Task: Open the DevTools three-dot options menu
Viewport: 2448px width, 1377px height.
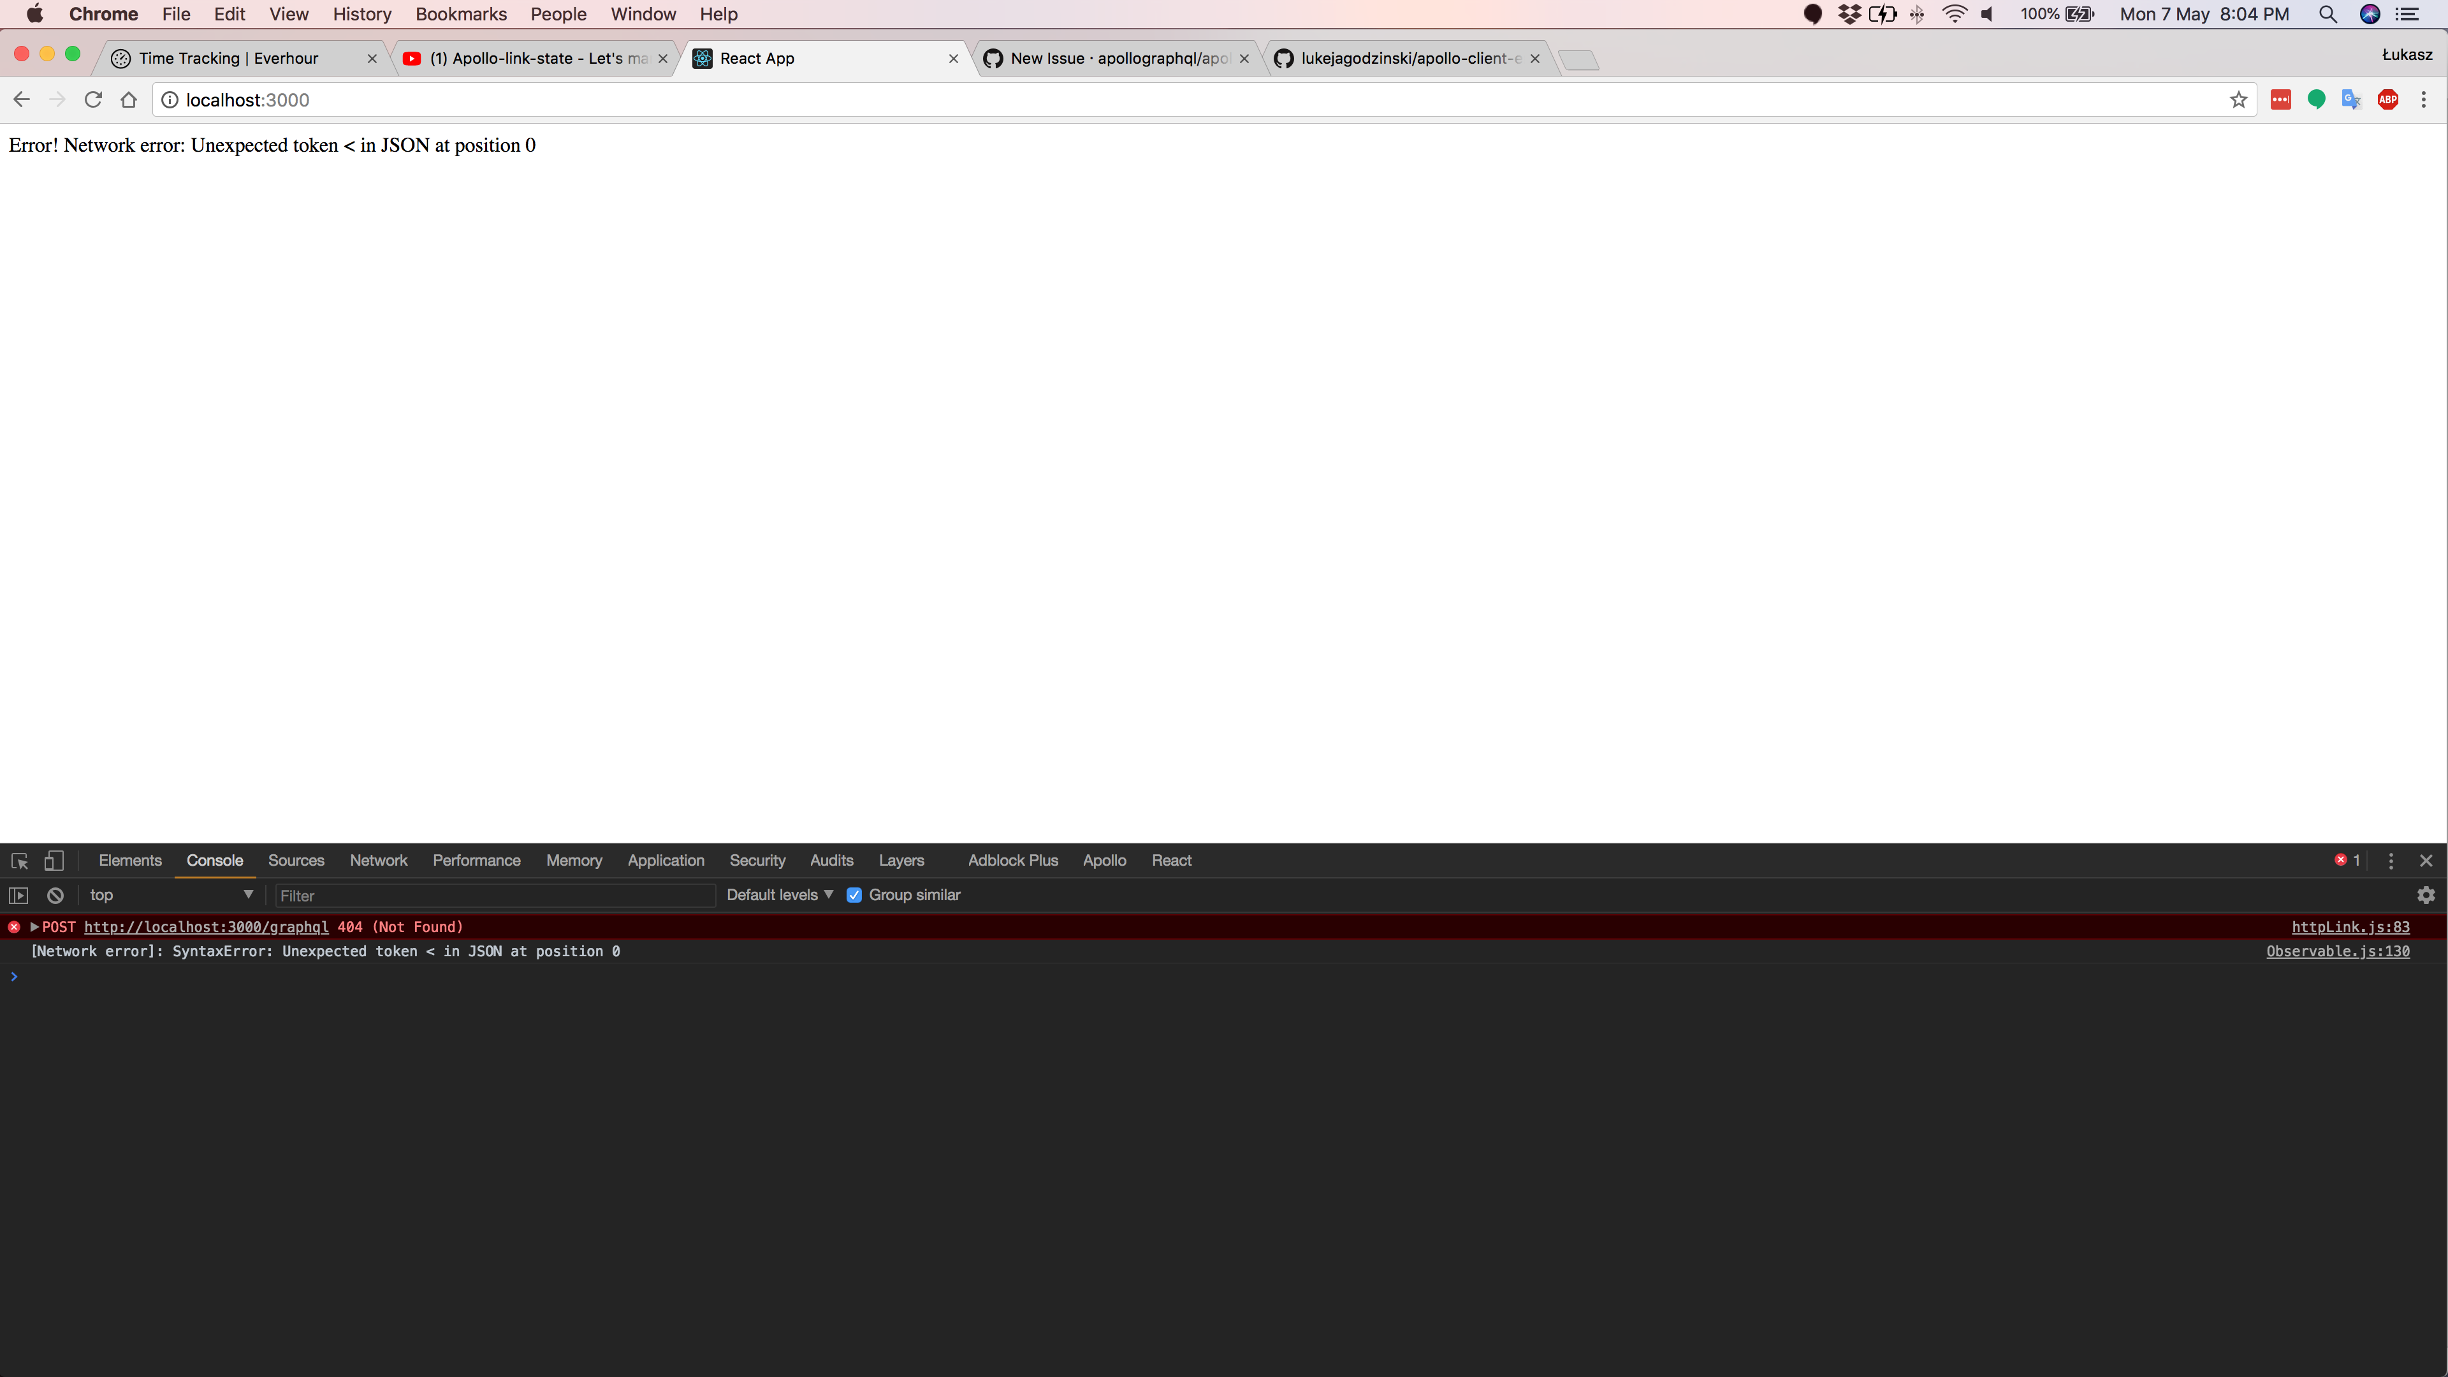Action: coord(2391,861)
